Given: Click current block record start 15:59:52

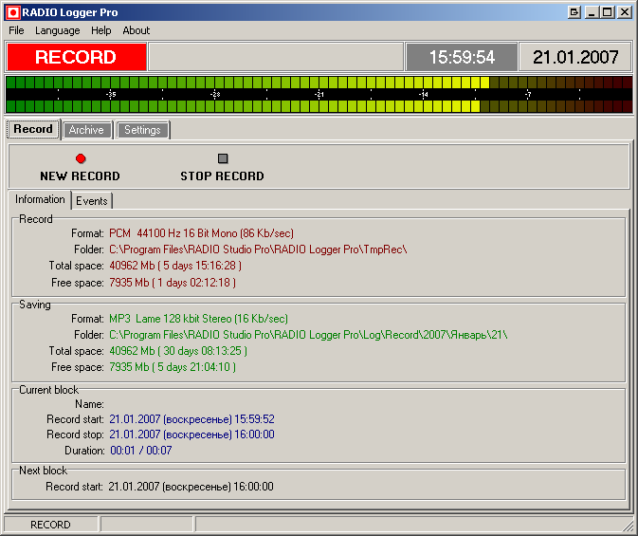Looking at the screenshot, I should (x=192, y=419).
